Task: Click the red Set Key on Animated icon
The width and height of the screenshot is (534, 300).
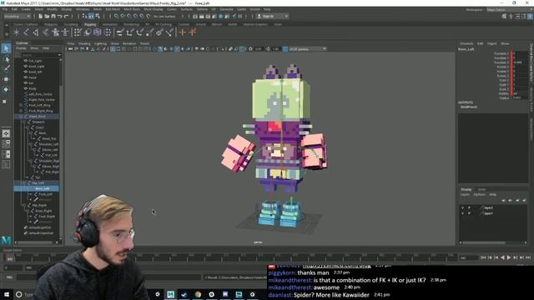Action: click(193, 32)
